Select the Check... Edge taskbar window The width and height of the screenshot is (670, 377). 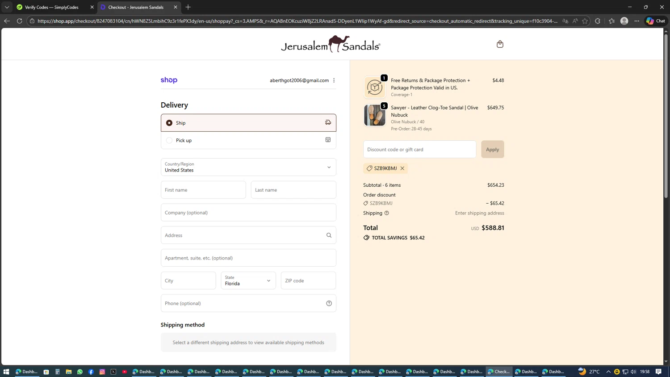pos(499,372)
